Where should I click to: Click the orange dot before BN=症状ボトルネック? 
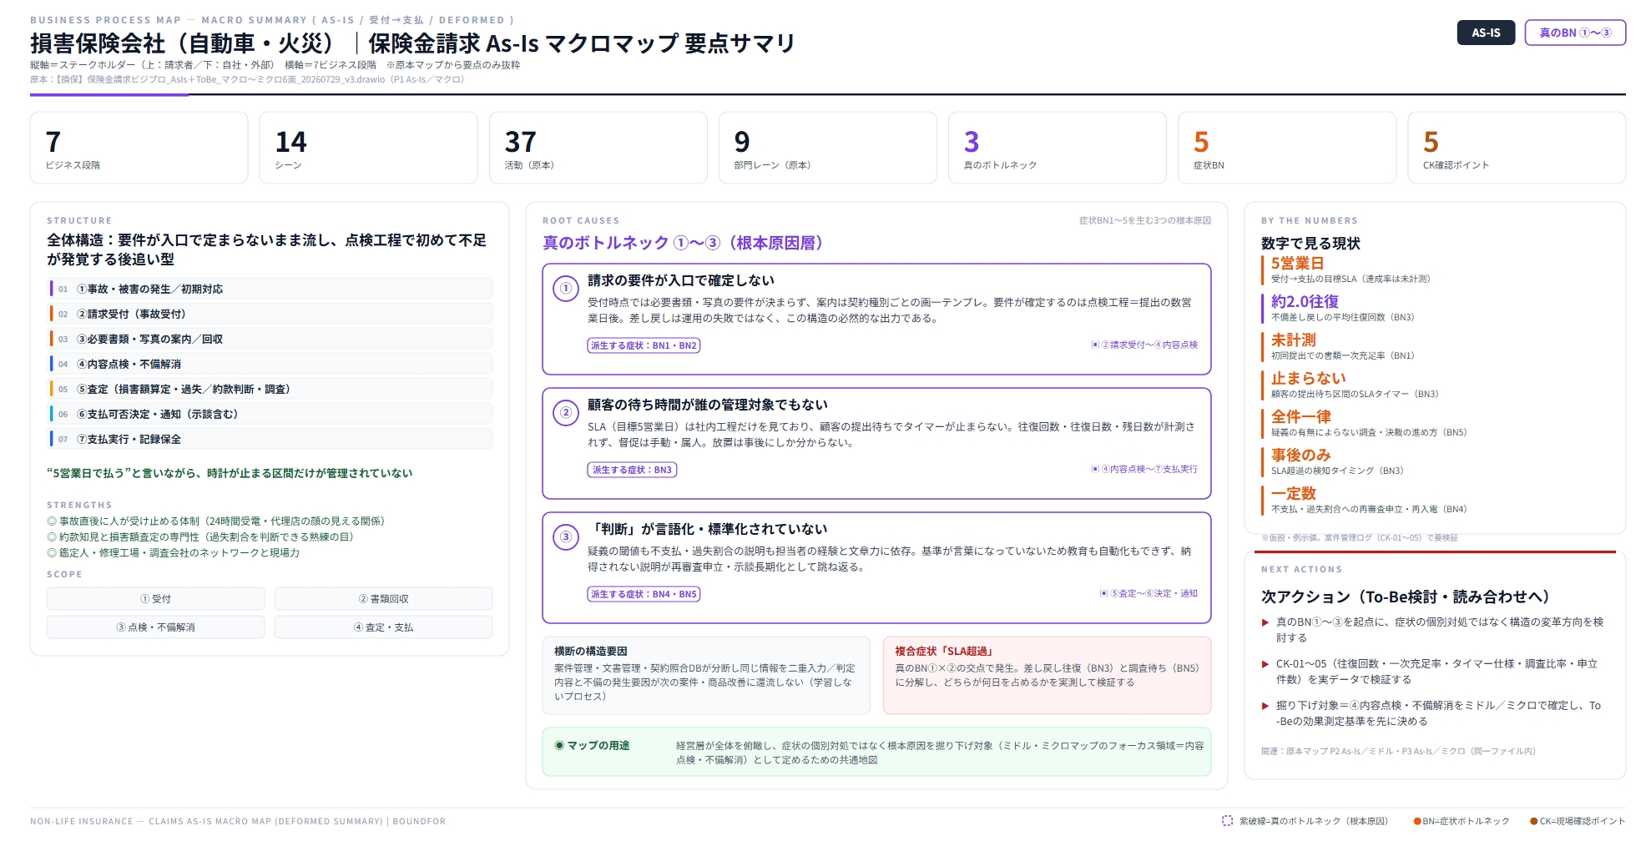1417,821
